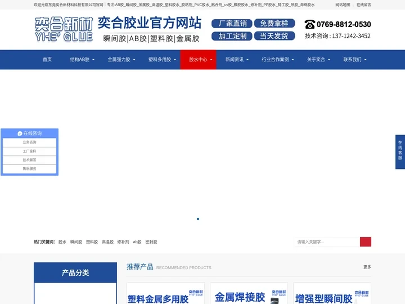This screenshot has width=405, height=304.
Task: Click the phone number 0769-8812-0530
Action: [x=344, y=24]
